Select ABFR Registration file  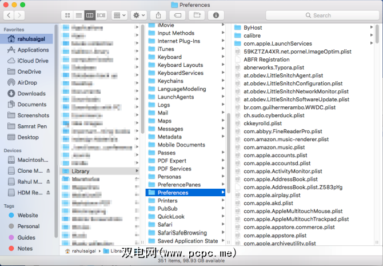pyautogui.click(x=303, y=59)
